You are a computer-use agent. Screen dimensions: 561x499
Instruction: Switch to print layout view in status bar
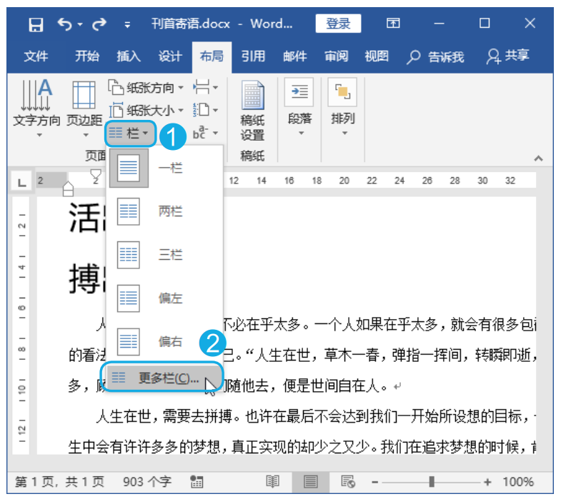pos(310,481)
